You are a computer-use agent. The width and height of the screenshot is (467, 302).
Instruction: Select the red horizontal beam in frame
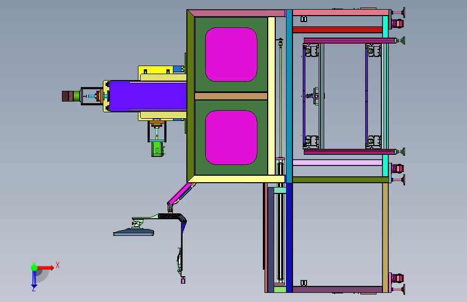(337, 30)
